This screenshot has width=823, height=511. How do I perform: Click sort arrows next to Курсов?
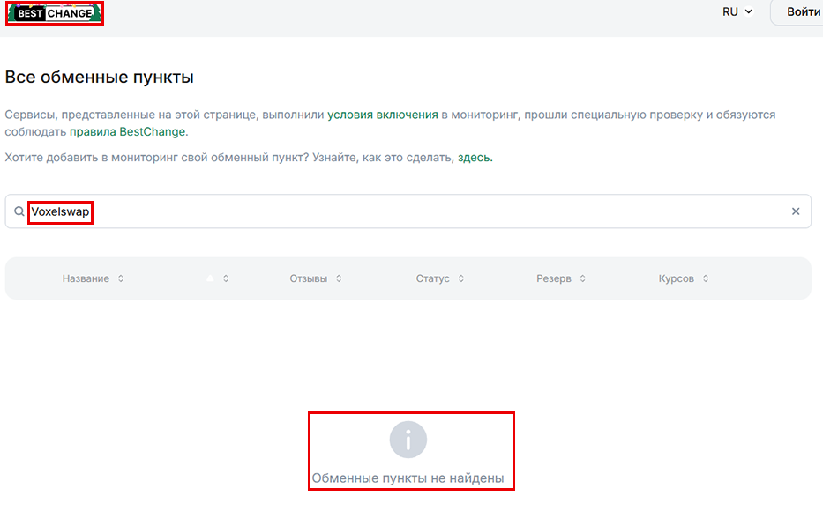tap(706, 278)
